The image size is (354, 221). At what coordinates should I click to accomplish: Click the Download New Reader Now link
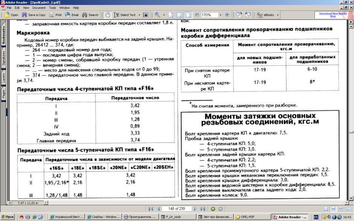pyautogui.click(x=333, y=15)
